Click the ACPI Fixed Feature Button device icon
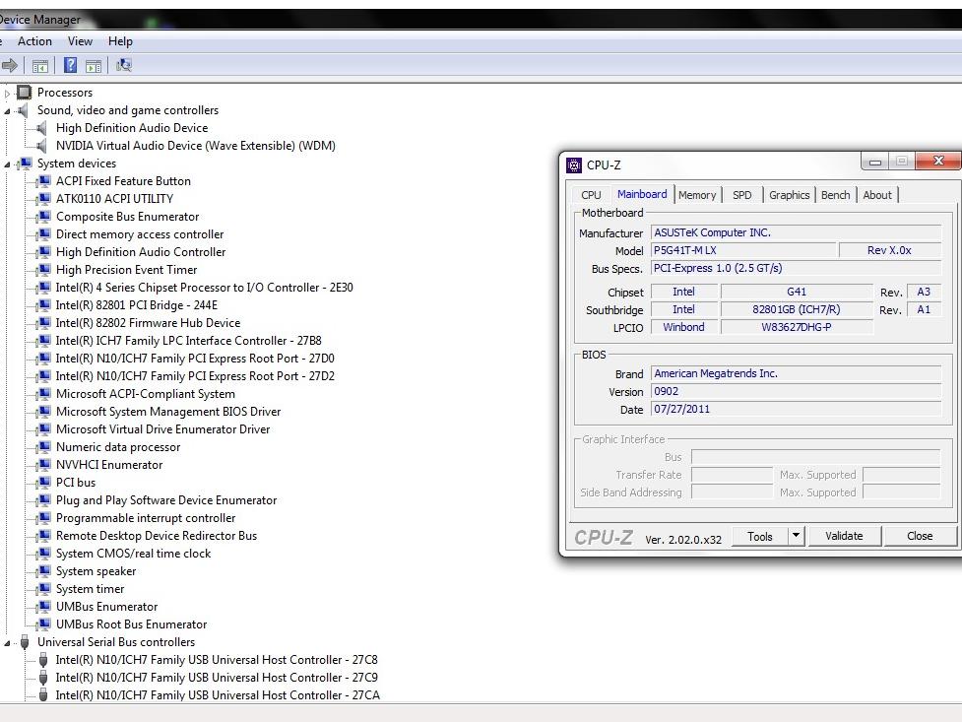This screenshot has height=722, width=962. (x=43, y=181)
